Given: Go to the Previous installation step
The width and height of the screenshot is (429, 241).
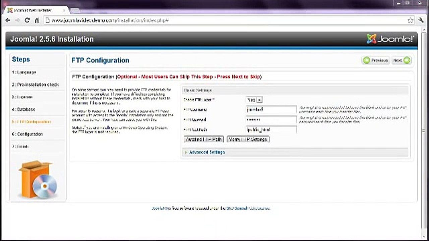Looking at the screenshot, I should [376, 60].
